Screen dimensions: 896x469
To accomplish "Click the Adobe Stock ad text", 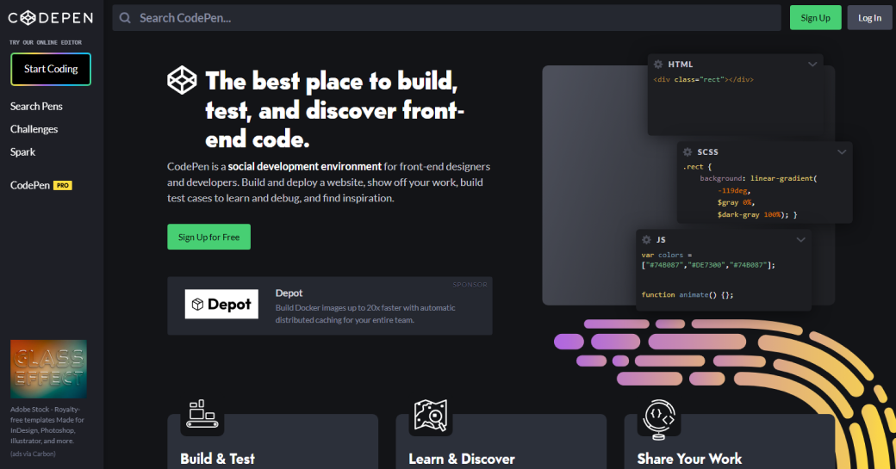I will click(x=47, y=425).
